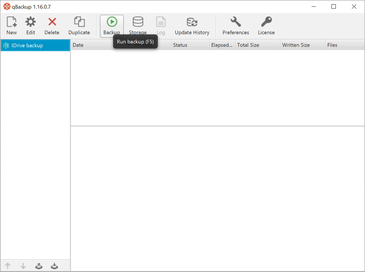The width and height of the screenshot is (365, 272).
Task: Open Update History
Action: [192, 26]
